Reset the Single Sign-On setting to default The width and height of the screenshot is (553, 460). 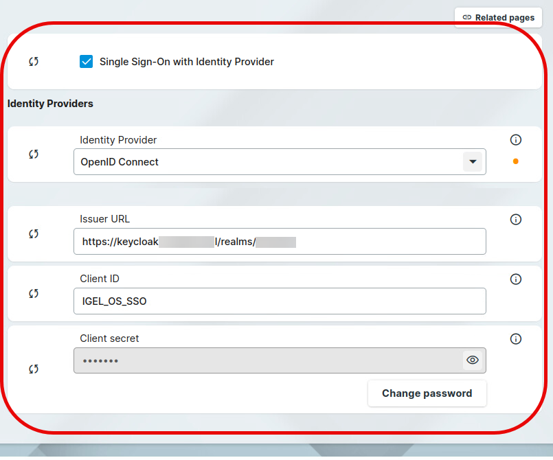pos(34,62)
